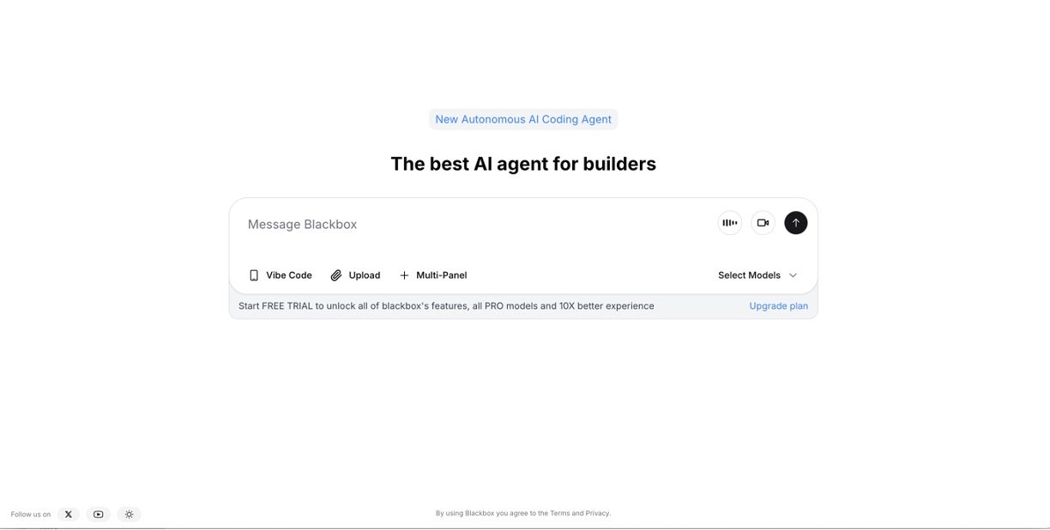Open the Terms link in footer

(559, 514)
